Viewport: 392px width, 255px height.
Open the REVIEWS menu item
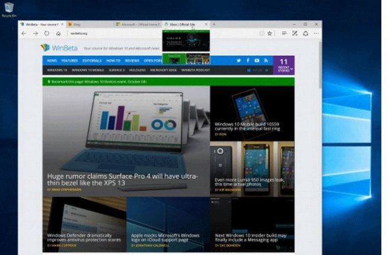point(132,60)
